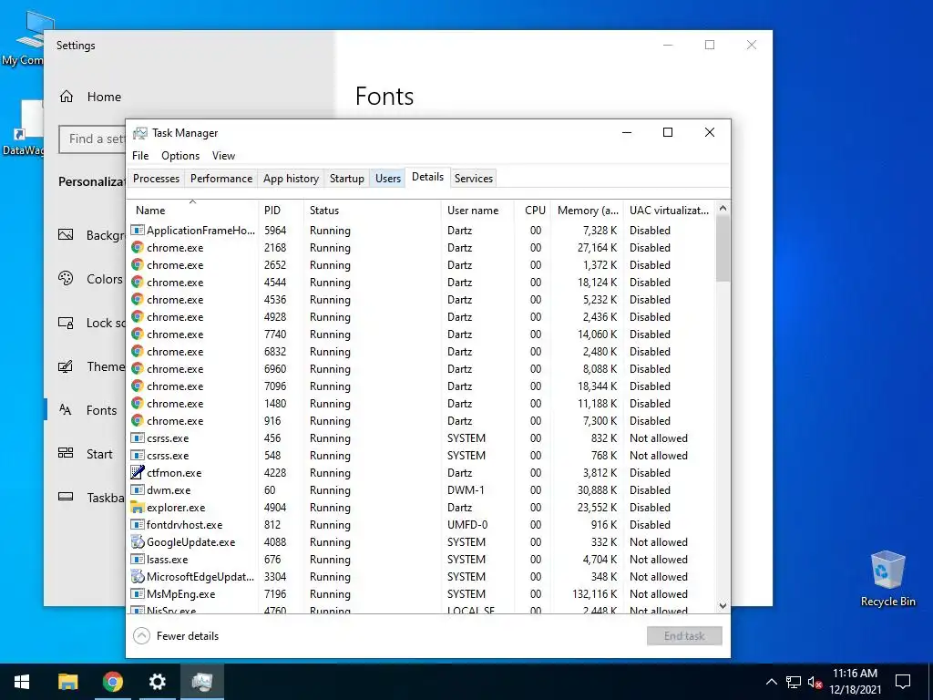Click Fonts icon in Settings sidebar
The width and height of the screenshot is (933, 700).
pyautogui.click(x=66, y=409)
